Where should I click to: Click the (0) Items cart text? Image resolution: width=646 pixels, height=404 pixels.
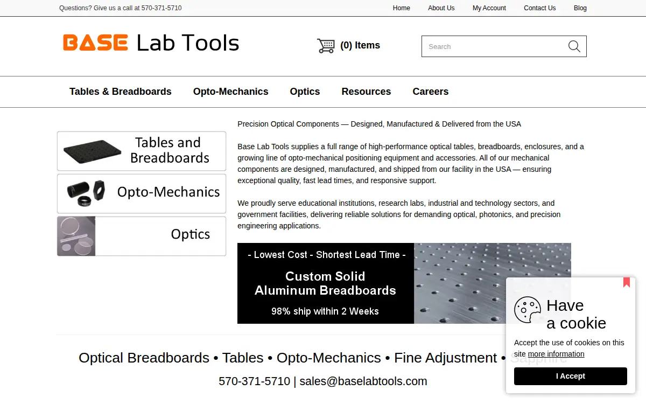360,46
